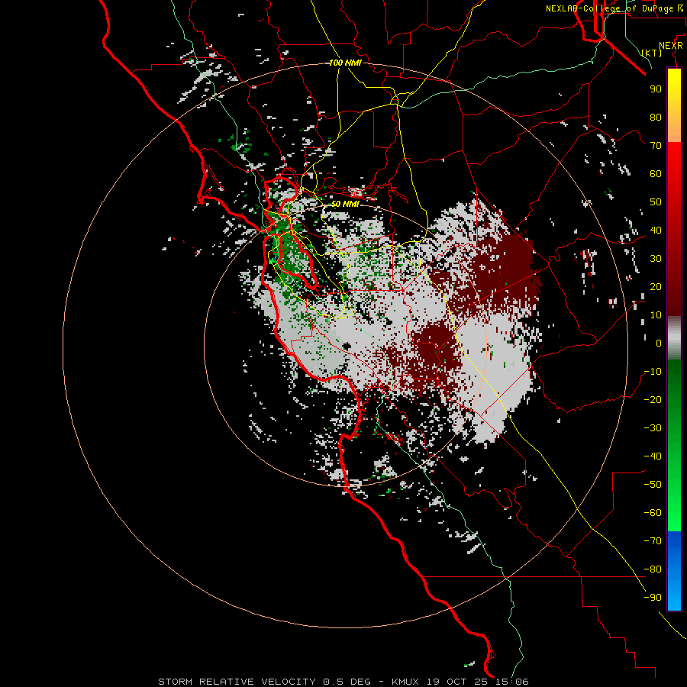Viewport: 687px width, 687px height.
Task: Click the 0.5 DEG elevation text
Action: point(347,682)
